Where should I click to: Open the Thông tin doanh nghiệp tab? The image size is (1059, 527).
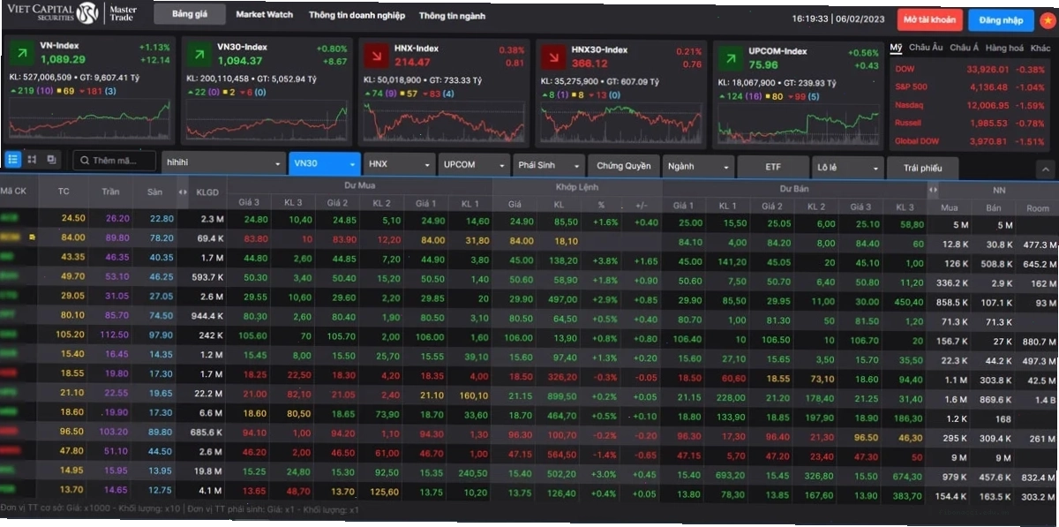click(x=357, y=16)
